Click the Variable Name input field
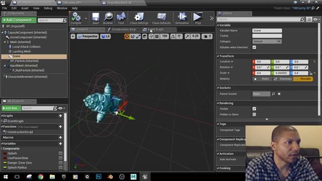This screenshot has height=181, width=322. pos(267,31)
